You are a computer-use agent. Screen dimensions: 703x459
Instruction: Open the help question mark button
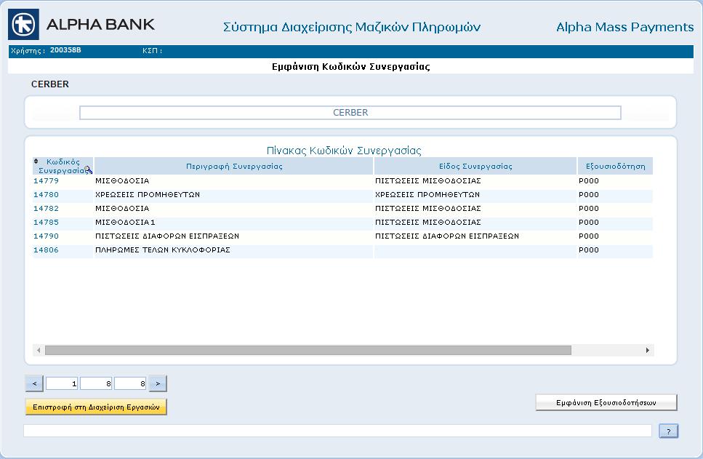(x=669, y=431)
